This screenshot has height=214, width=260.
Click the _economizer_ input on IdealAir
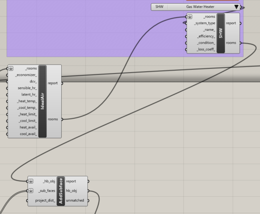click(x=26, y=75)
